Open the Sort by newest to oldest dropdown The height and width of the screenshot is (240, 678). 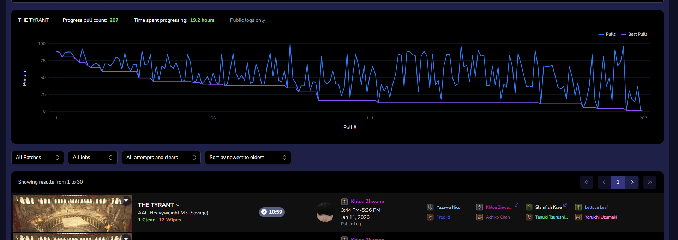point(248,158)
